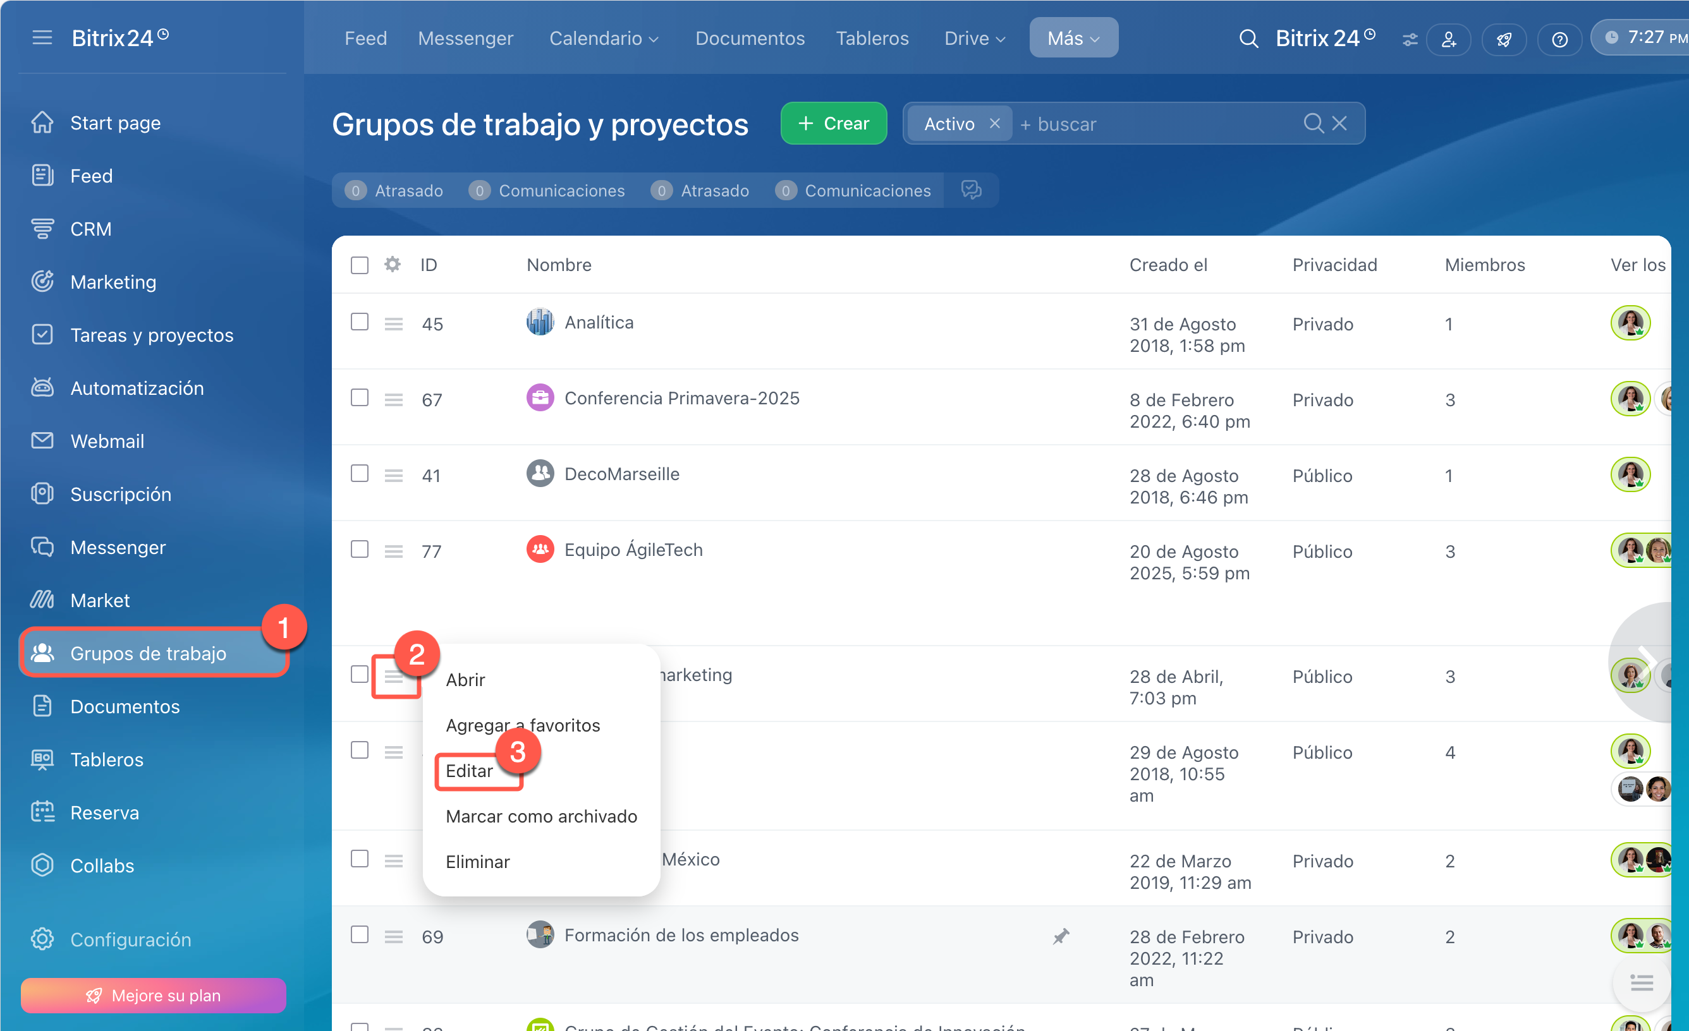The image size is (1689, 1031).
Task: Click the rocket icon in top bar
Action: point(1503,40)
